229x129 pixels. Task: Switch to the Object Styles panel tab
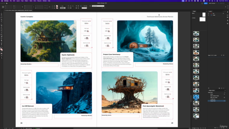212,90
